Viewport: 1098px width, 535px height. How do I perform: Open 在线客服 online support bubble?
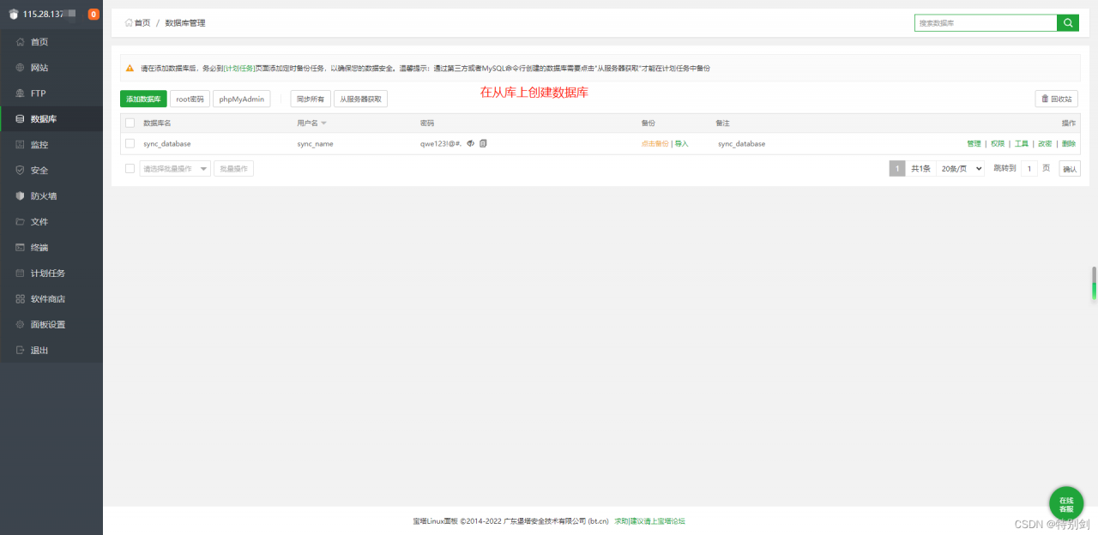click(1066, 504)
